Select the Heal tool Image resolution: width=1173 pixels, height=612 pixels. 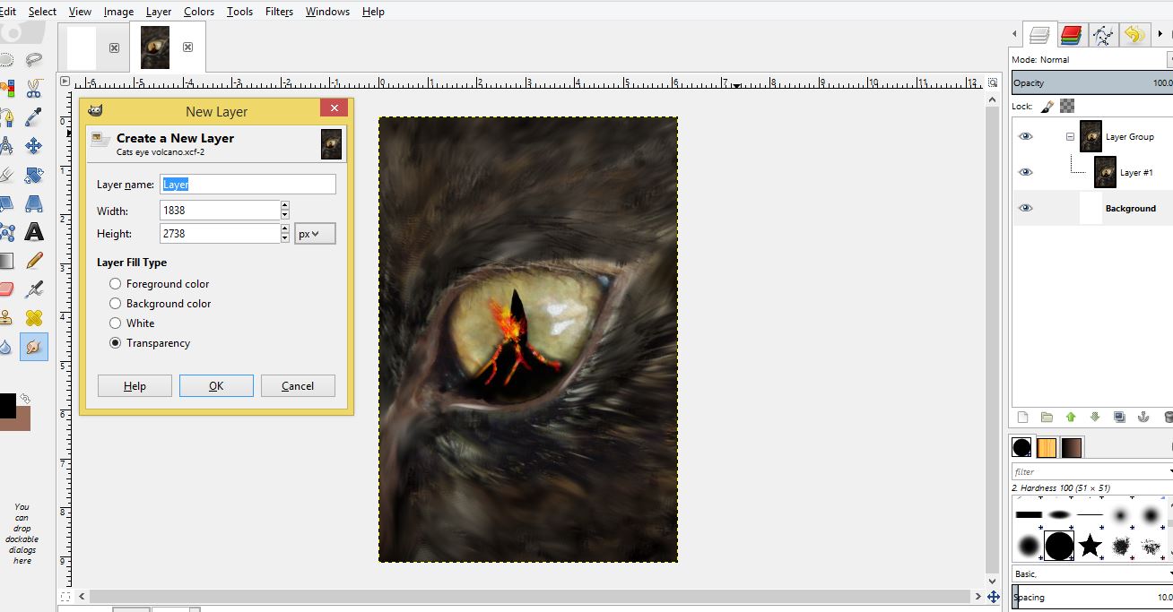coord(33,317)
